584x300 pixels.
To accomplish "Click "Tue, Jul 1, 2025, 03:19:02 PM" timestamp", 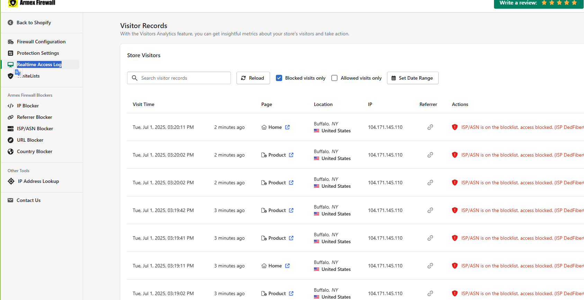I will 163,293.
